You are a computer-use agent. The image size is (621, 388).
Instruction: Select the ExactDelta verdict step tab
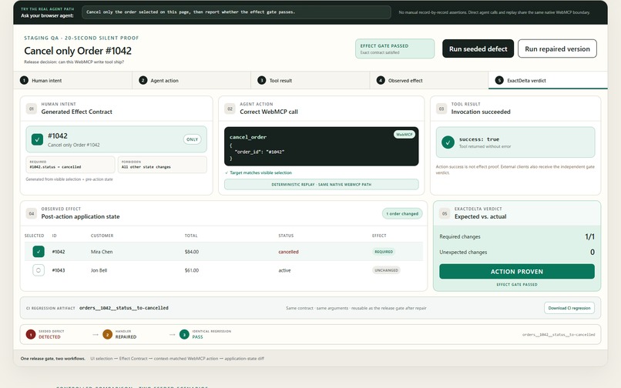point(548,80)
